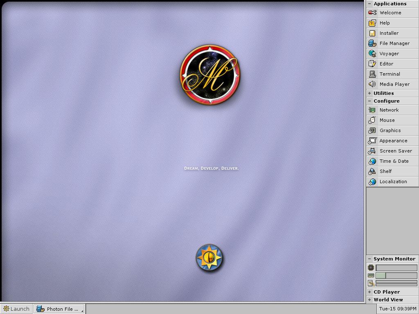Expand the CD Player section
Screen dimensions: 419x314
point(370,292)
